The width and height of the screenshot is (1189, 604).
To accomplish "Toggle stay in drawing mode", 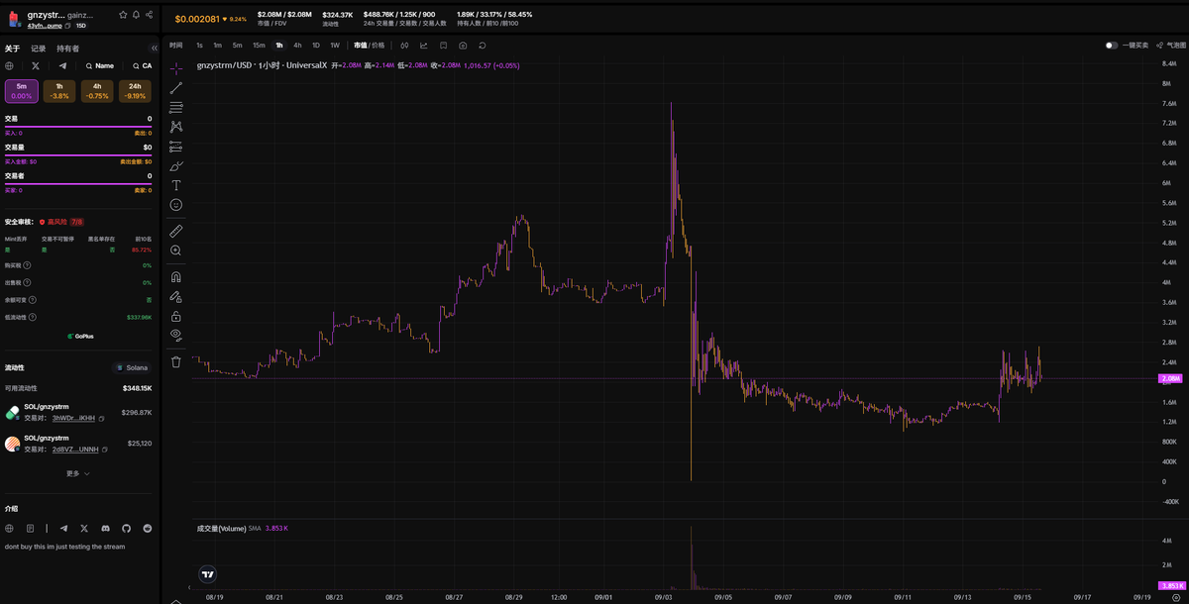I will (x=176, y=296).
